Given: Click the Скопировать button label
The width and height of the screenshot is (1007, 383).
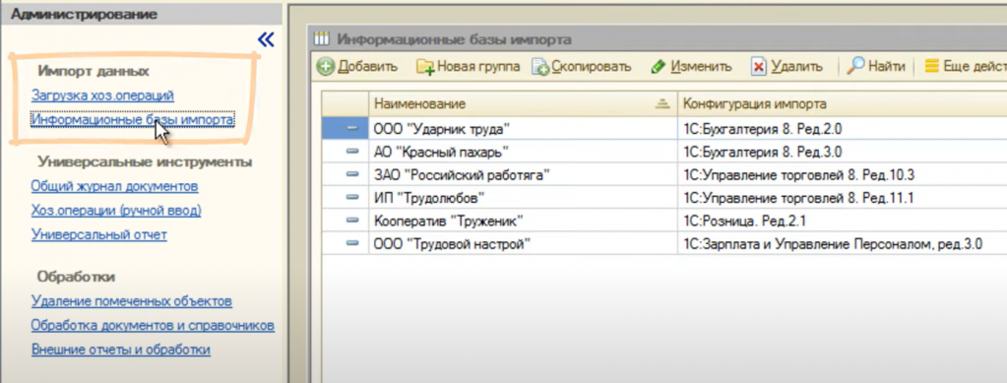Looking at the screenshot, I should tap(592, 67).
